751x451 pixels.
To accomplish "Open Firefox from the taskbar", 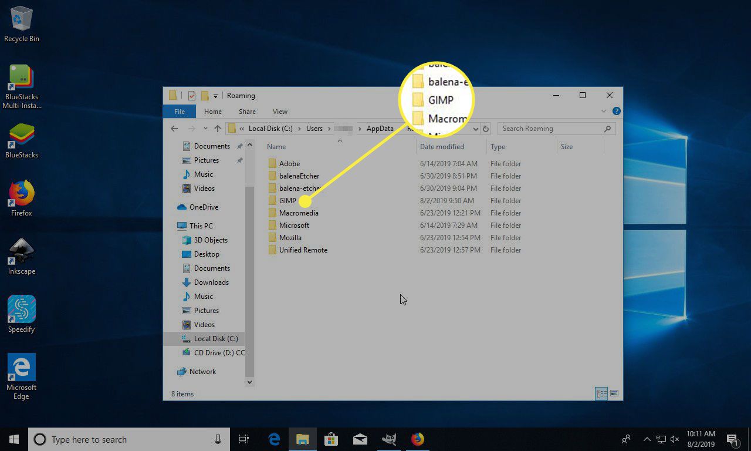I will click(417, 439).
